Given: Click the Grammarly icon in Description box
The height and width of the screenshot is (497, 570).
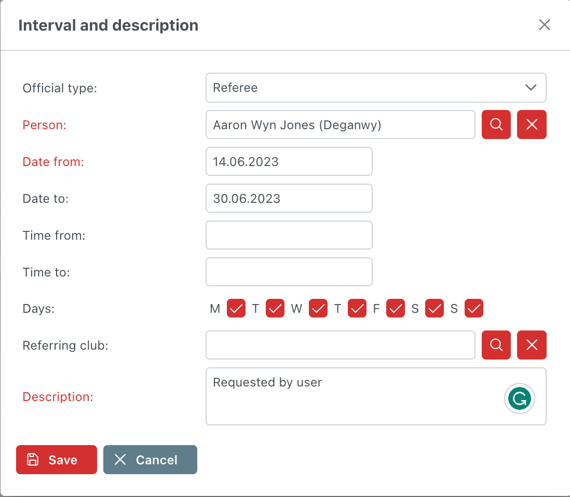Looking at the screenshot, I should click(519, 399).
